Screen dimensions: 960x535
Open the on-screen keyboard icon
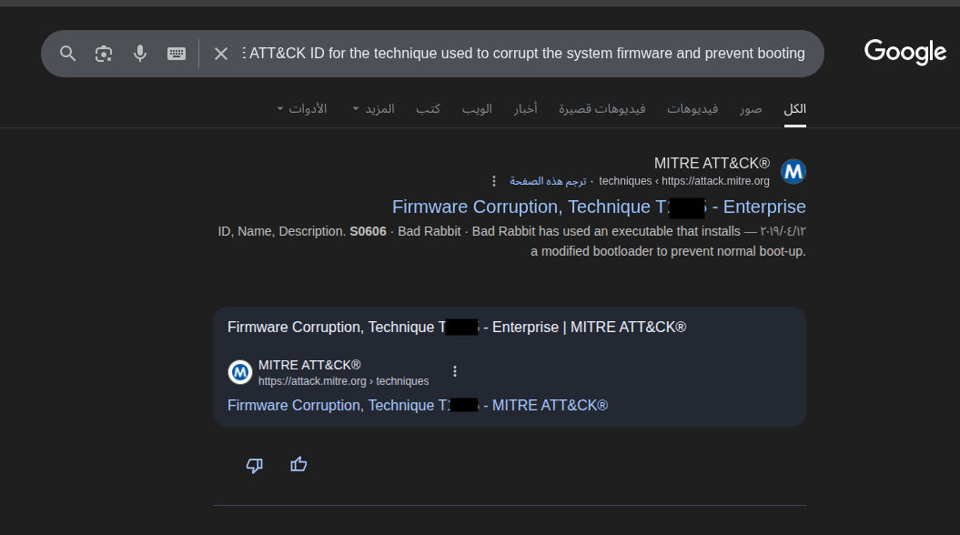click(177, 54)
